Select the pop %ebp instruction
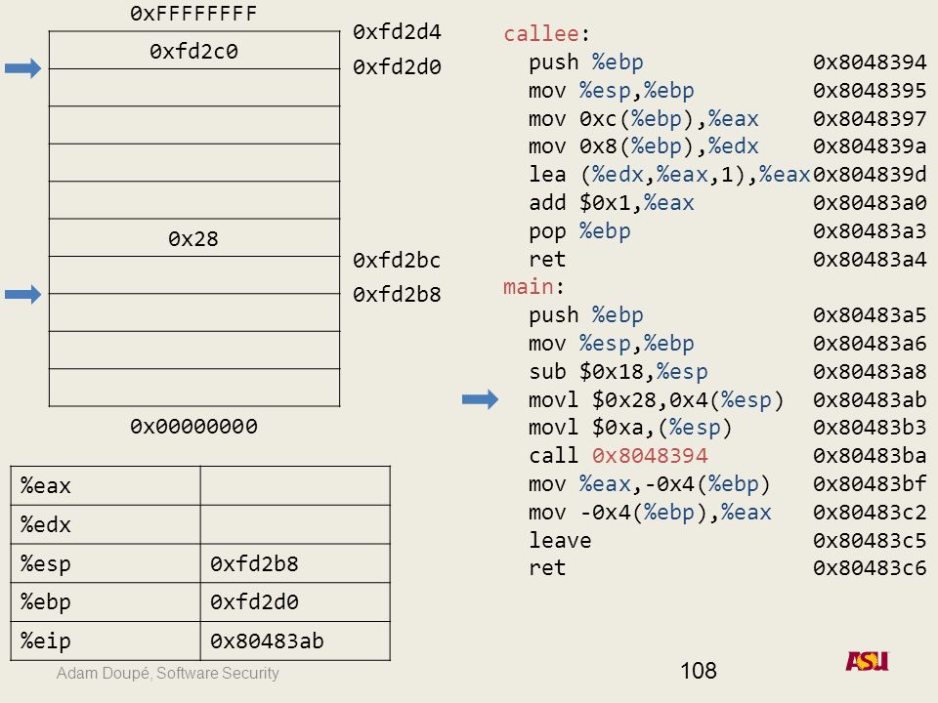The width and height of the screenshot is (938, 703). [579, 230]
